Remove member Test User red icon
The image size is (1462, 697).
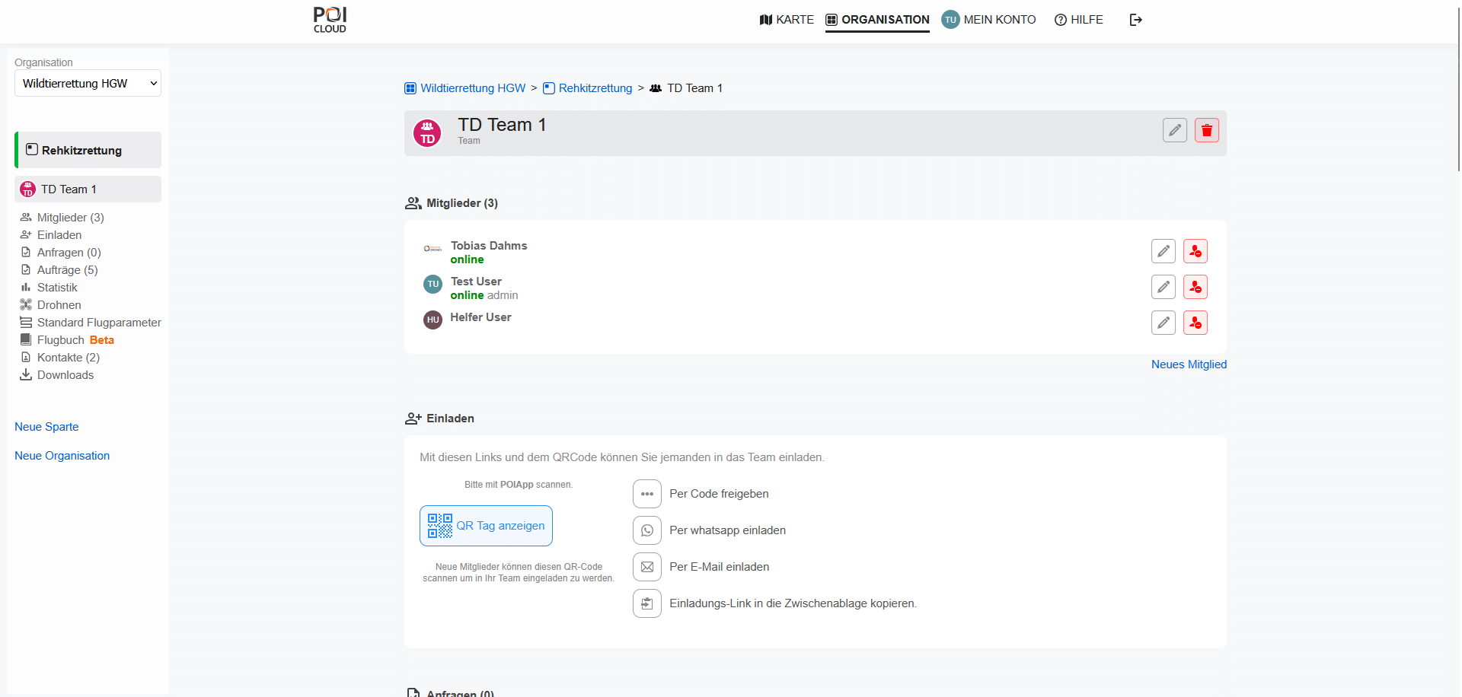tap(1195, 287)
